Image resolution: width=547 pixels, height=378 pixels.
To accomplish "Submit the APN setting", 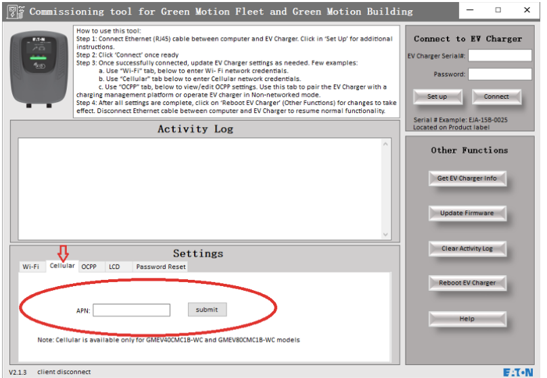I will [x=207, y=310].
